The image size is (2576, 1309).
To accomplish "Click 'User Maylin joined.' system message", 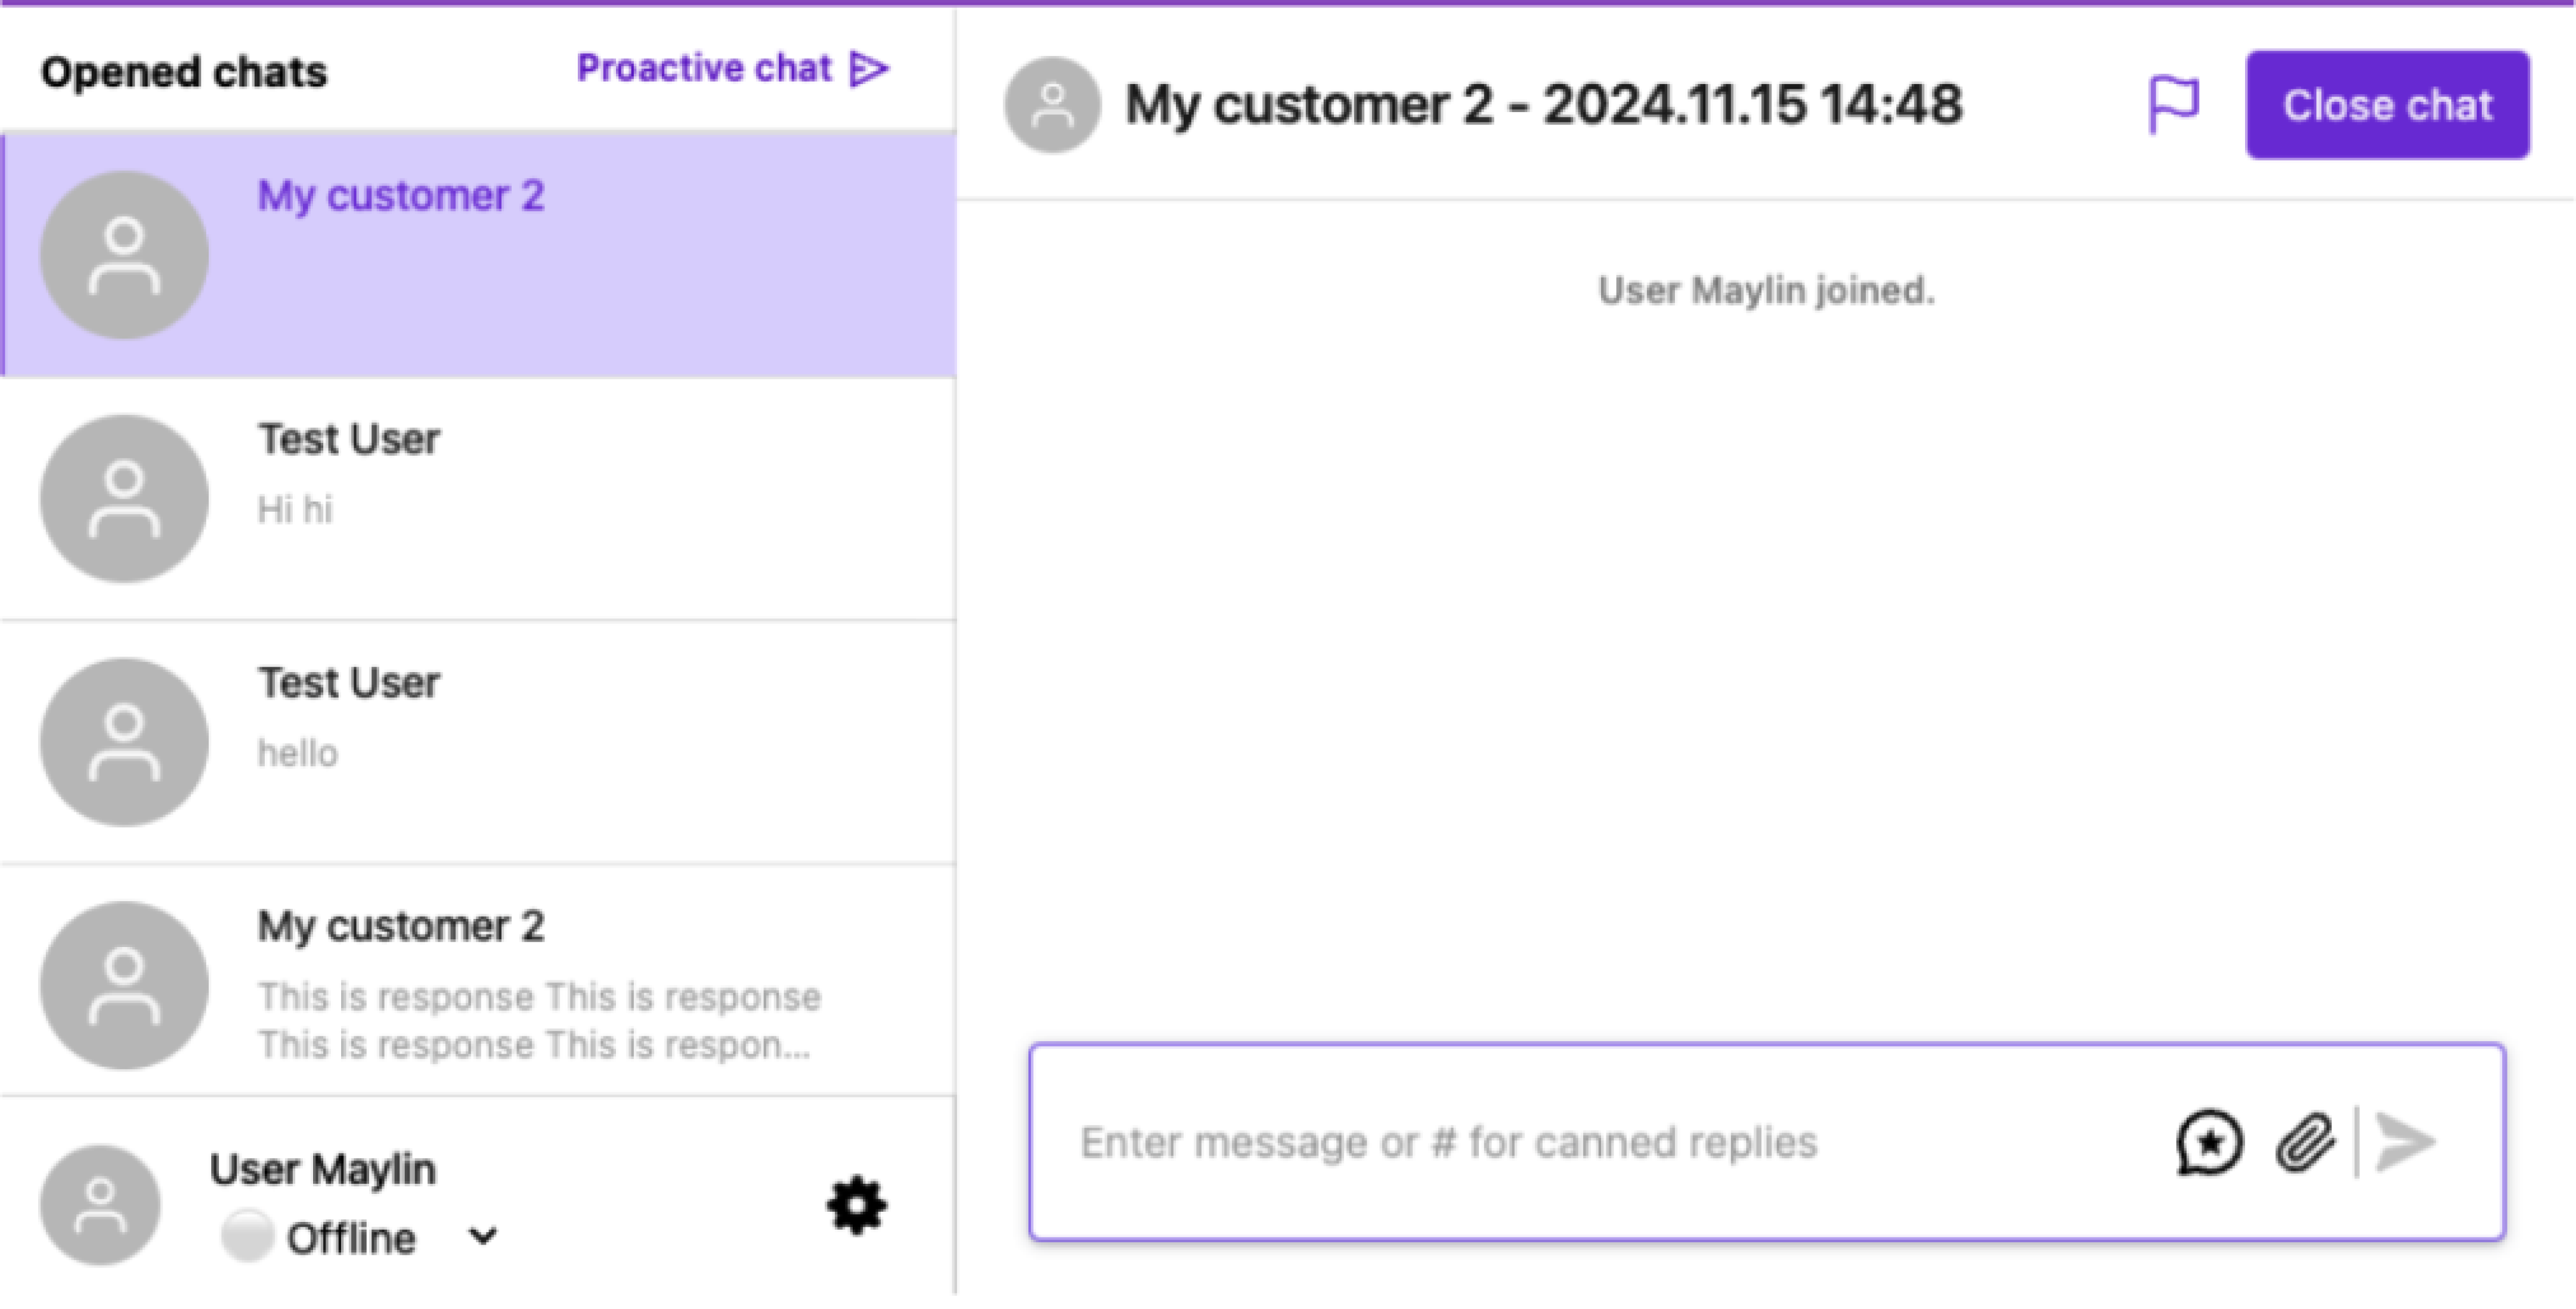I will click(x=1766, y=290).
